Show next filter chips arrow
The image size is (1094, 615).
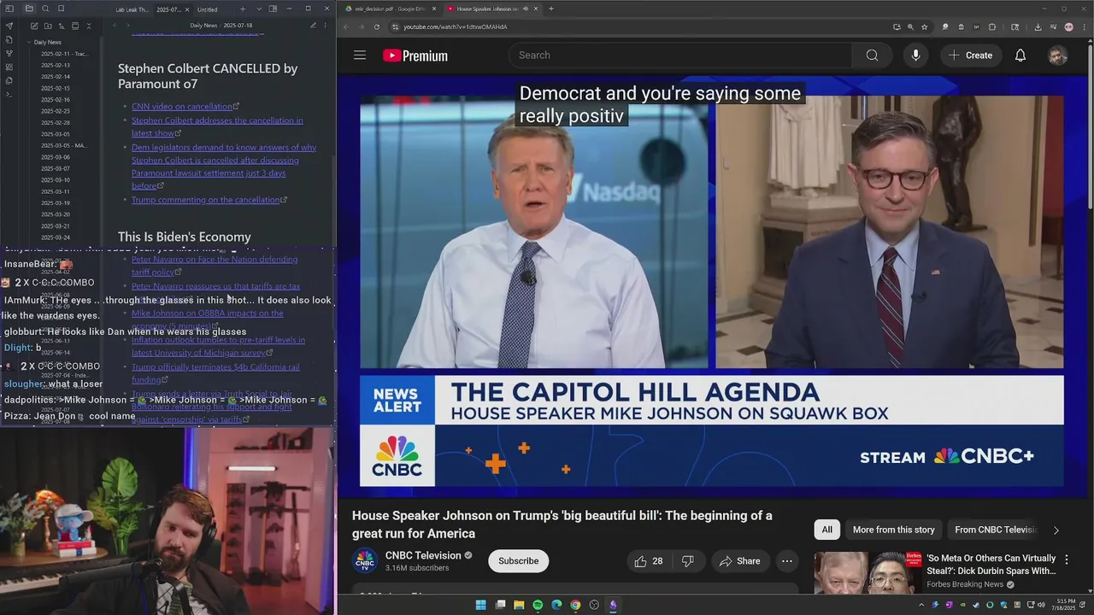tap(1056, 530)
